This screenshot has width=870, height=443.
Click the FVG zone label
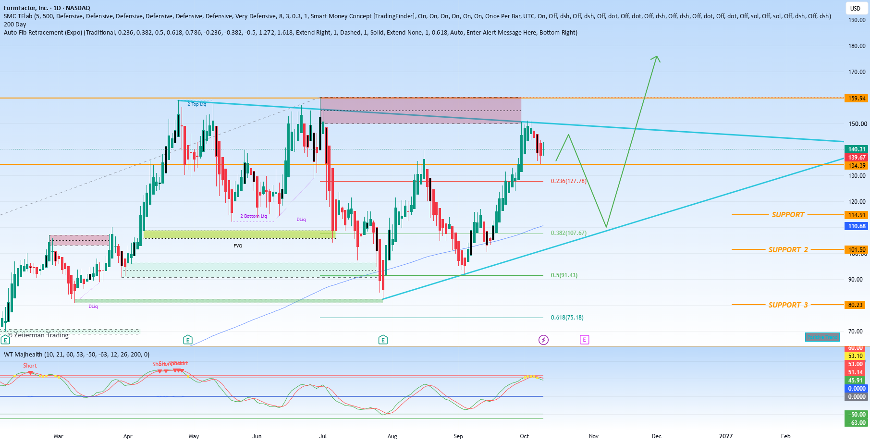[238, 246]
